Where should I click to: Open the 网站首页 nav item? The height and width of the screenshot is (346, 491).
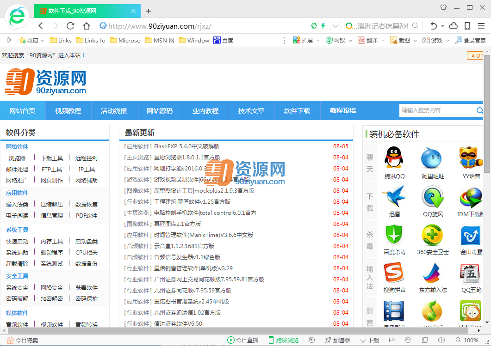[x=22, y=111]
